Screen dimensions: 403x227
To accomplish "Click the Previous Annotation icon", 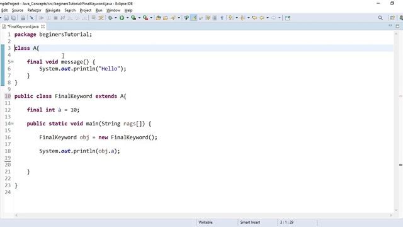I will (x=242, y=18).
